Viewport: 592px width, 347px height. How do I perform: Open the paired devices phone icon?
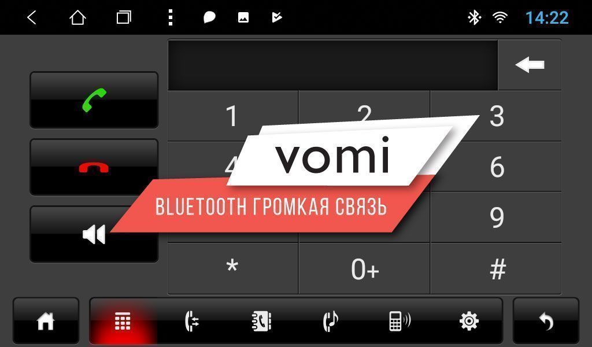pyautogui.click(x=399, y=321)
